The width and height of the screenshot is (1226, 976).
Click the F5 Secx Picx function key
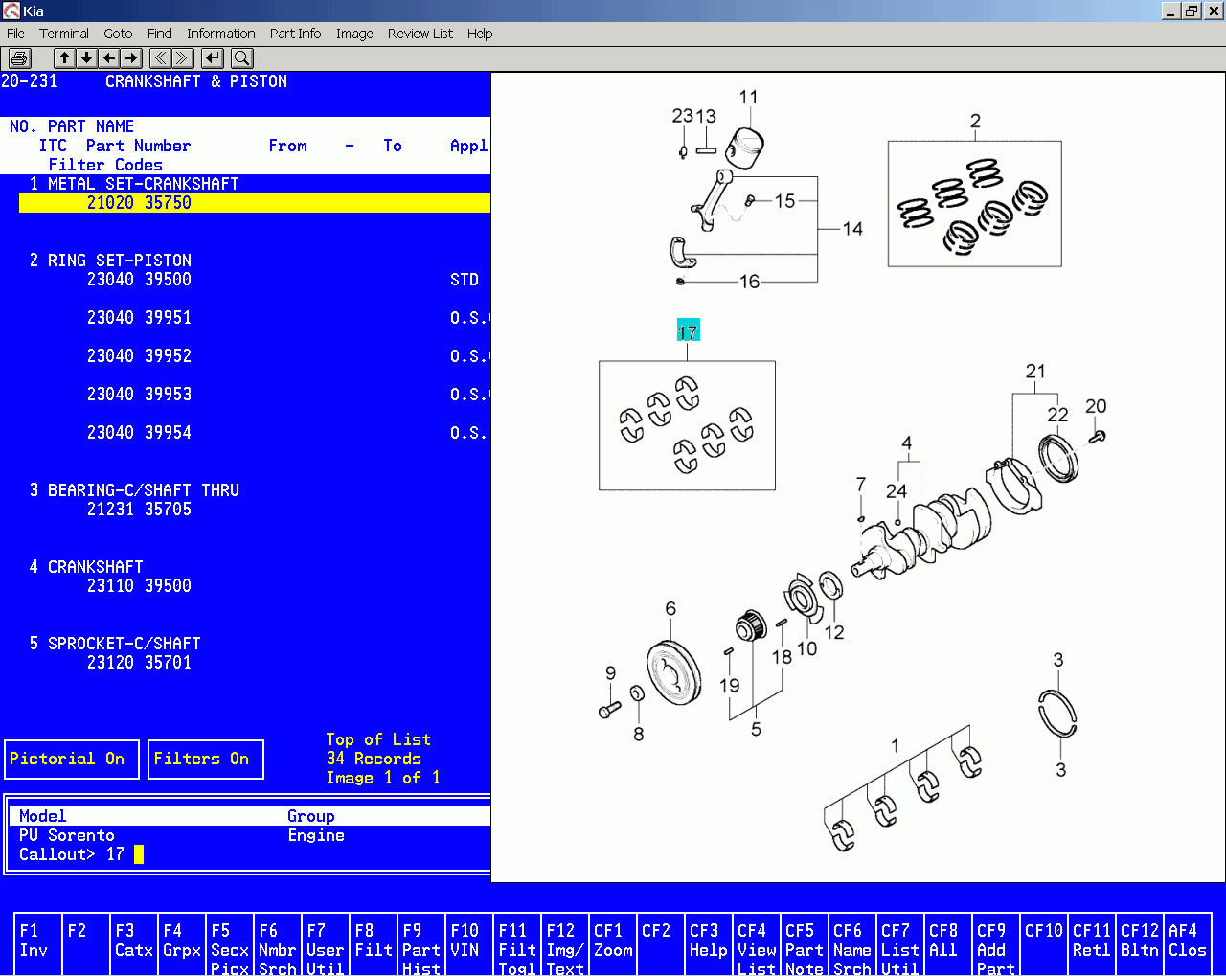(x=230, y=946)
